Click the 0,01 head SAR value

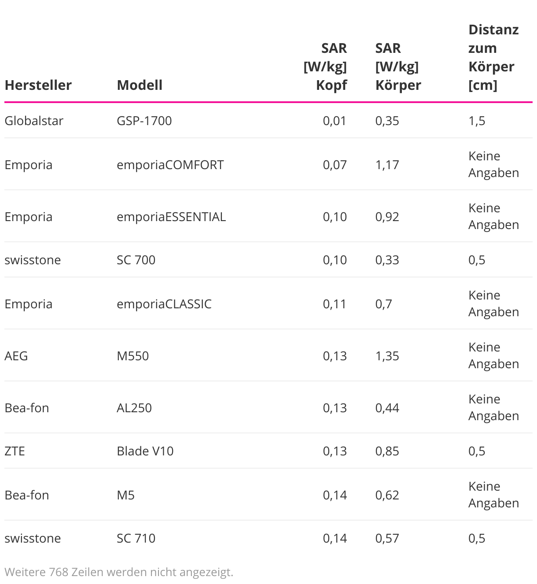point(335,121)
